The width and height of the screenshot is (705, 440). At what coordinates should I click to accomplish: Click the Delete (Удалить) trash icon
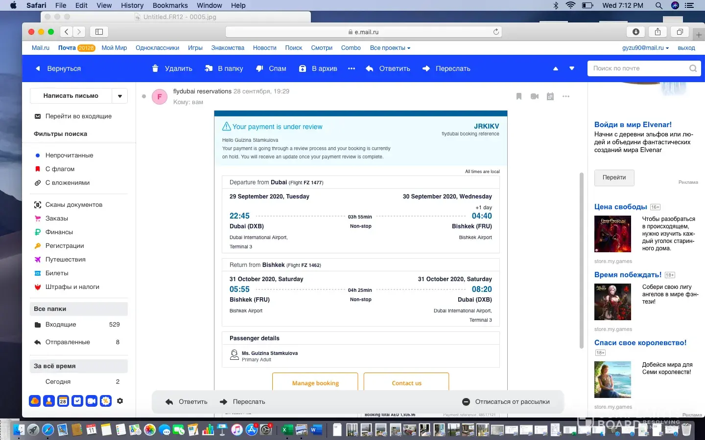coord(155,68)
